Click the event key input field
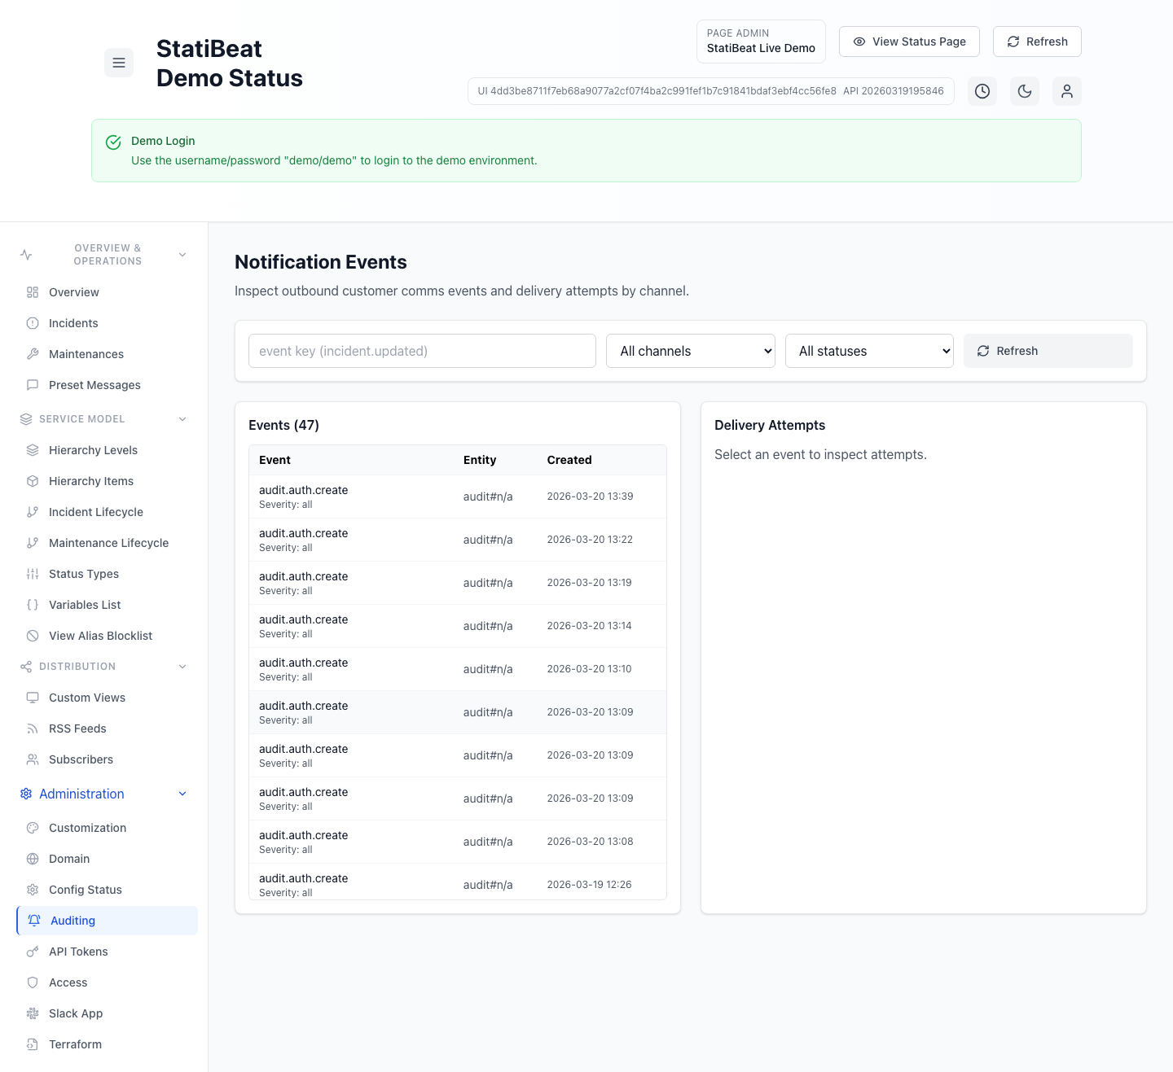Screen dimensions: 1173x1072 421,351
